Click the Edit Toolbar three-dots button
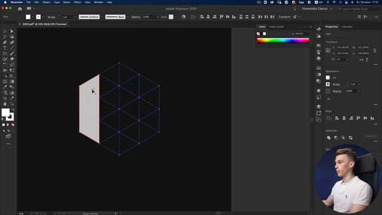The width and height of the screenshot is (382, 215). point(8,144)
